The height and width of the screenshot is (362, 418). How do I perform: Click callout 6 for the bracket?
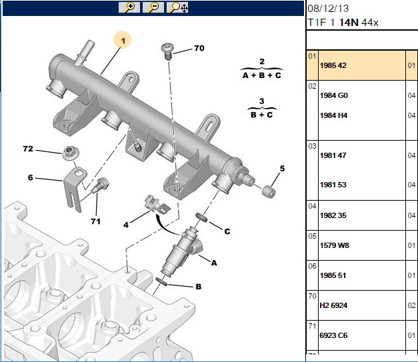pyautogui.click(x=31, y=177)
